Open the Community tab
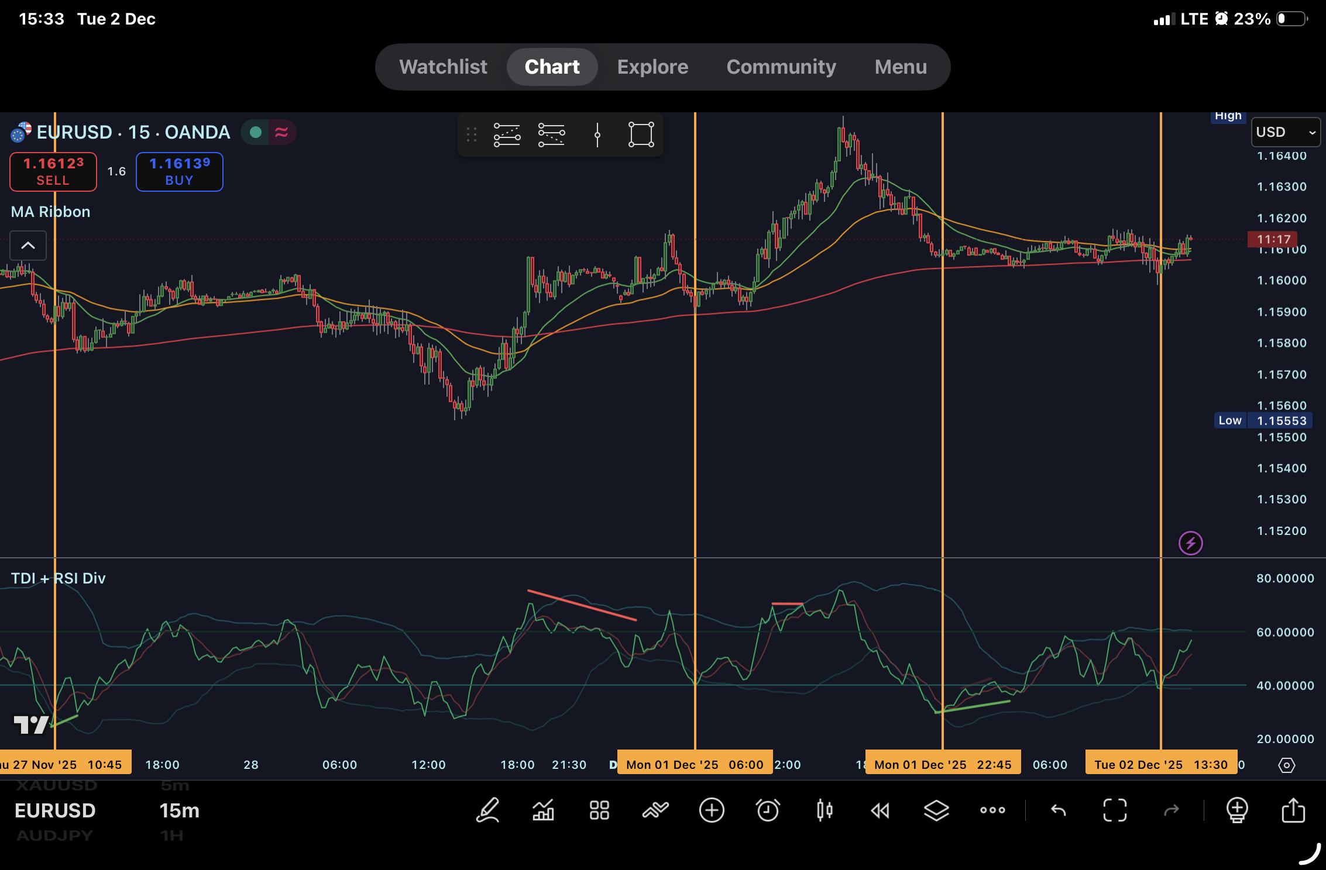Viewport: 1326px width, 870px height. (781, 67)
